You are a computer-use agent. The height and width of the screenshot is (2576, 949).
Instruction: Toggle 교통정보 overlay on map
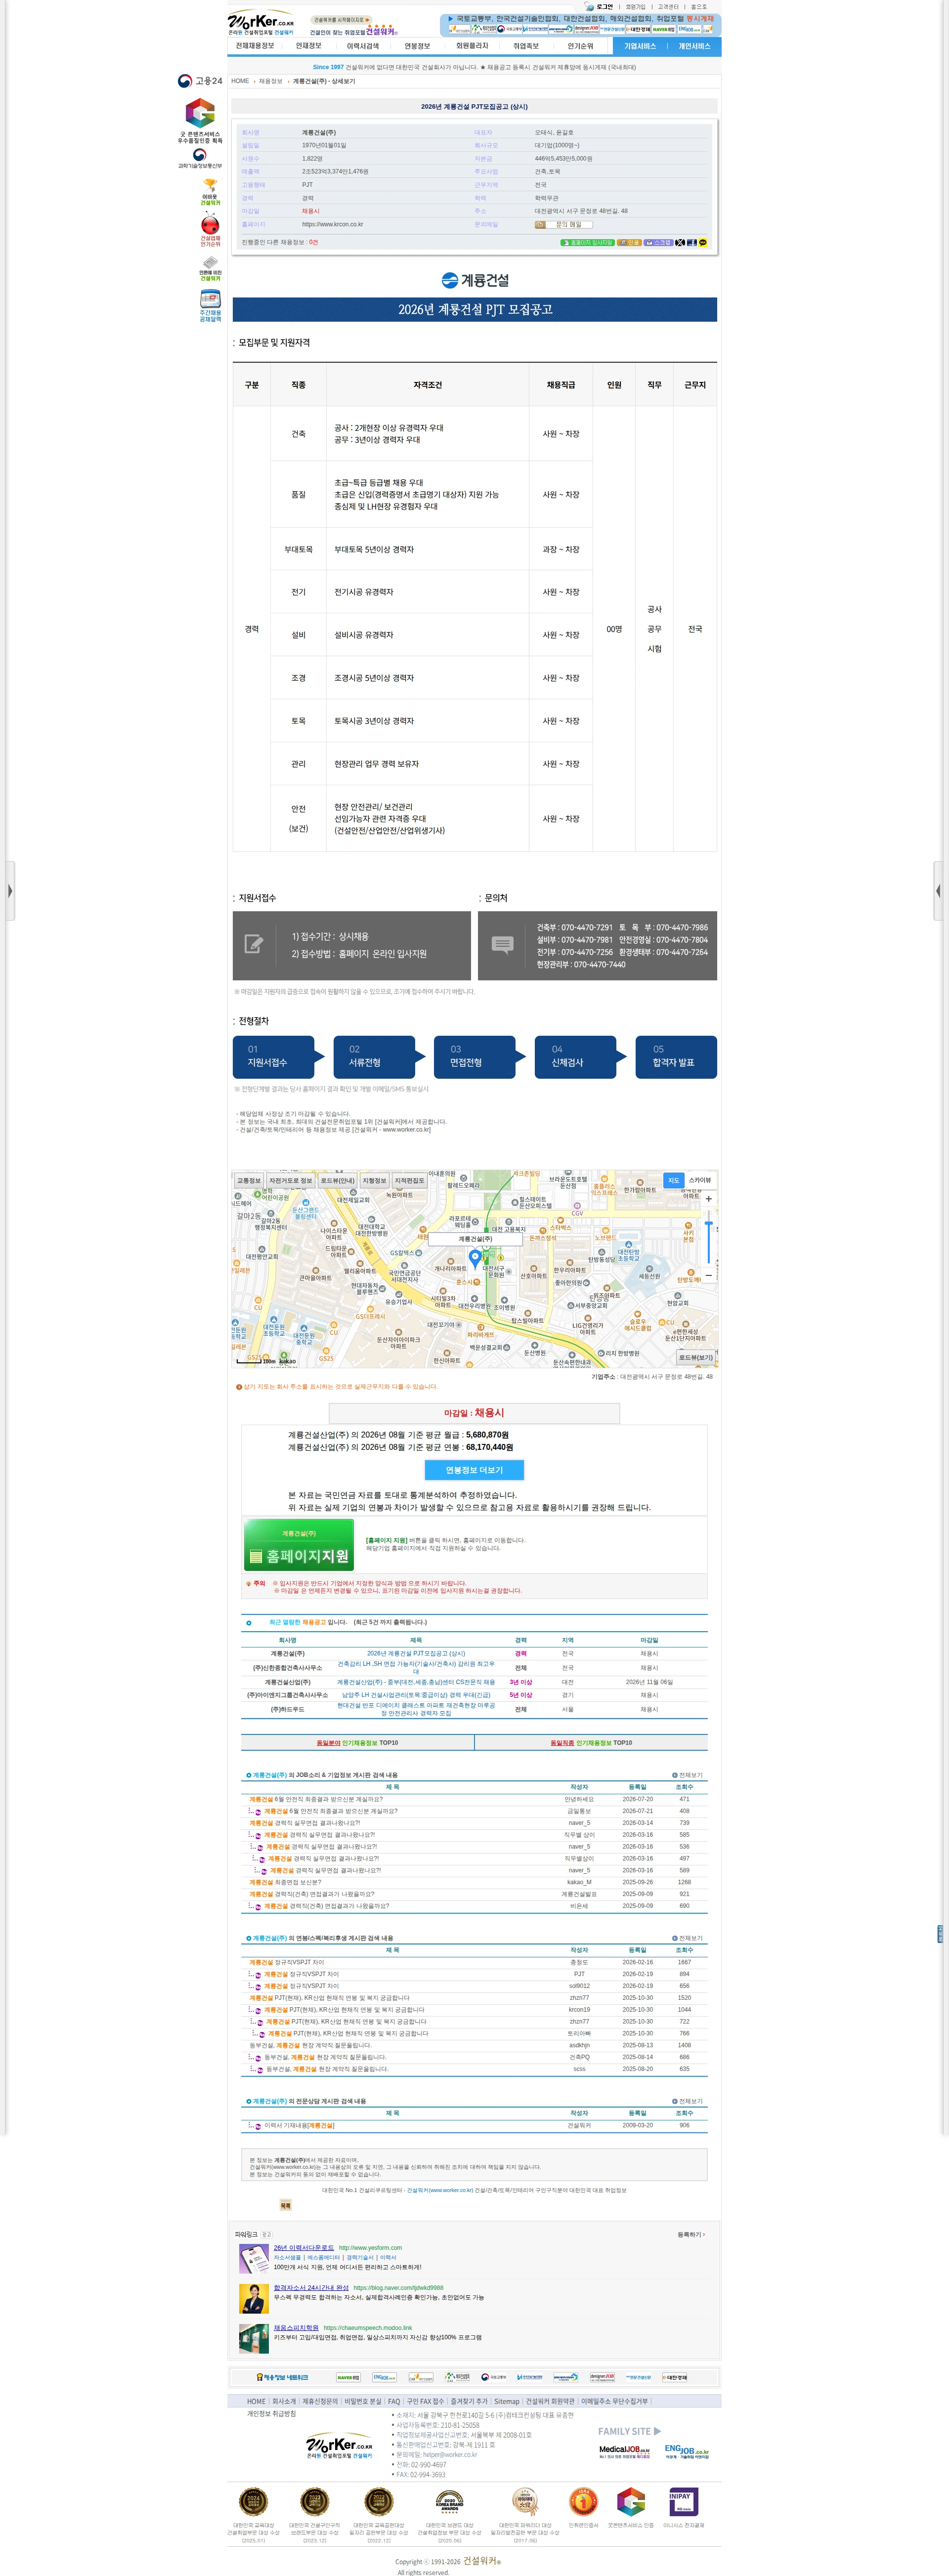point(248,1180)
